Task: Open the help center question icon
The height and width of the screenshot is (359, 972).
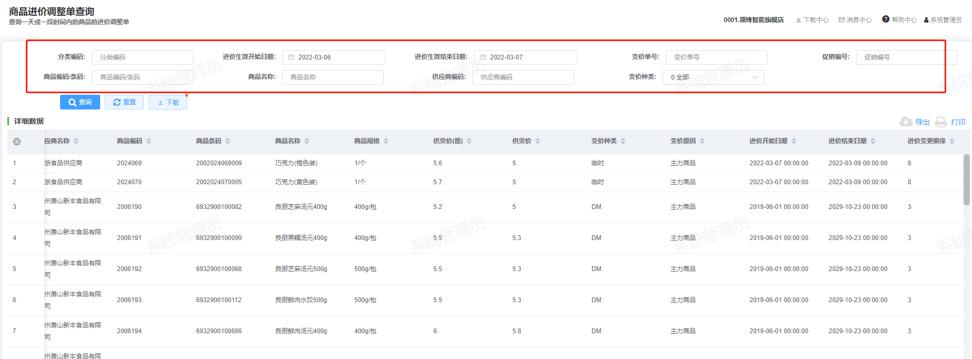Action: pos(886,19)
